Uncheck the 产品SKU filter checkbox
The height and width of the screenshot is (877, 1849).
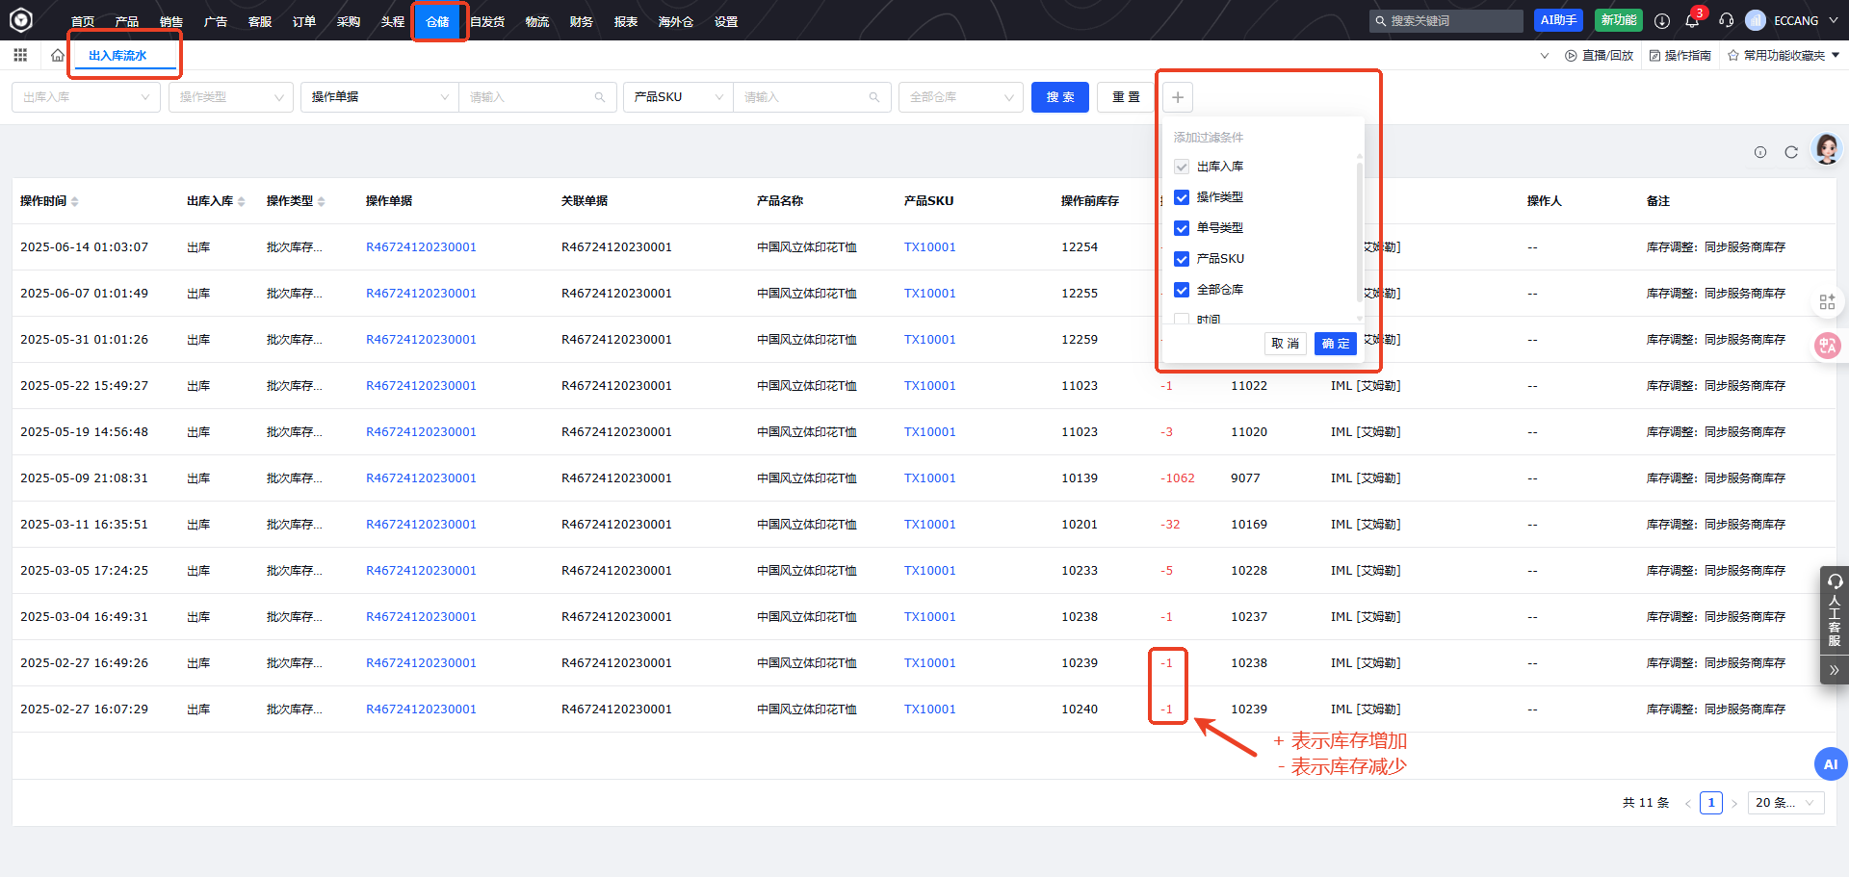[1182, 259]
